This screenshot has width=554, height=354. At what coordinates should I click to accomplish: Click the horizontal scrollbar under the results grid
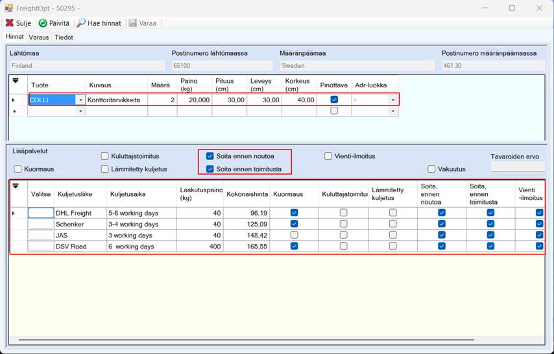247,340
